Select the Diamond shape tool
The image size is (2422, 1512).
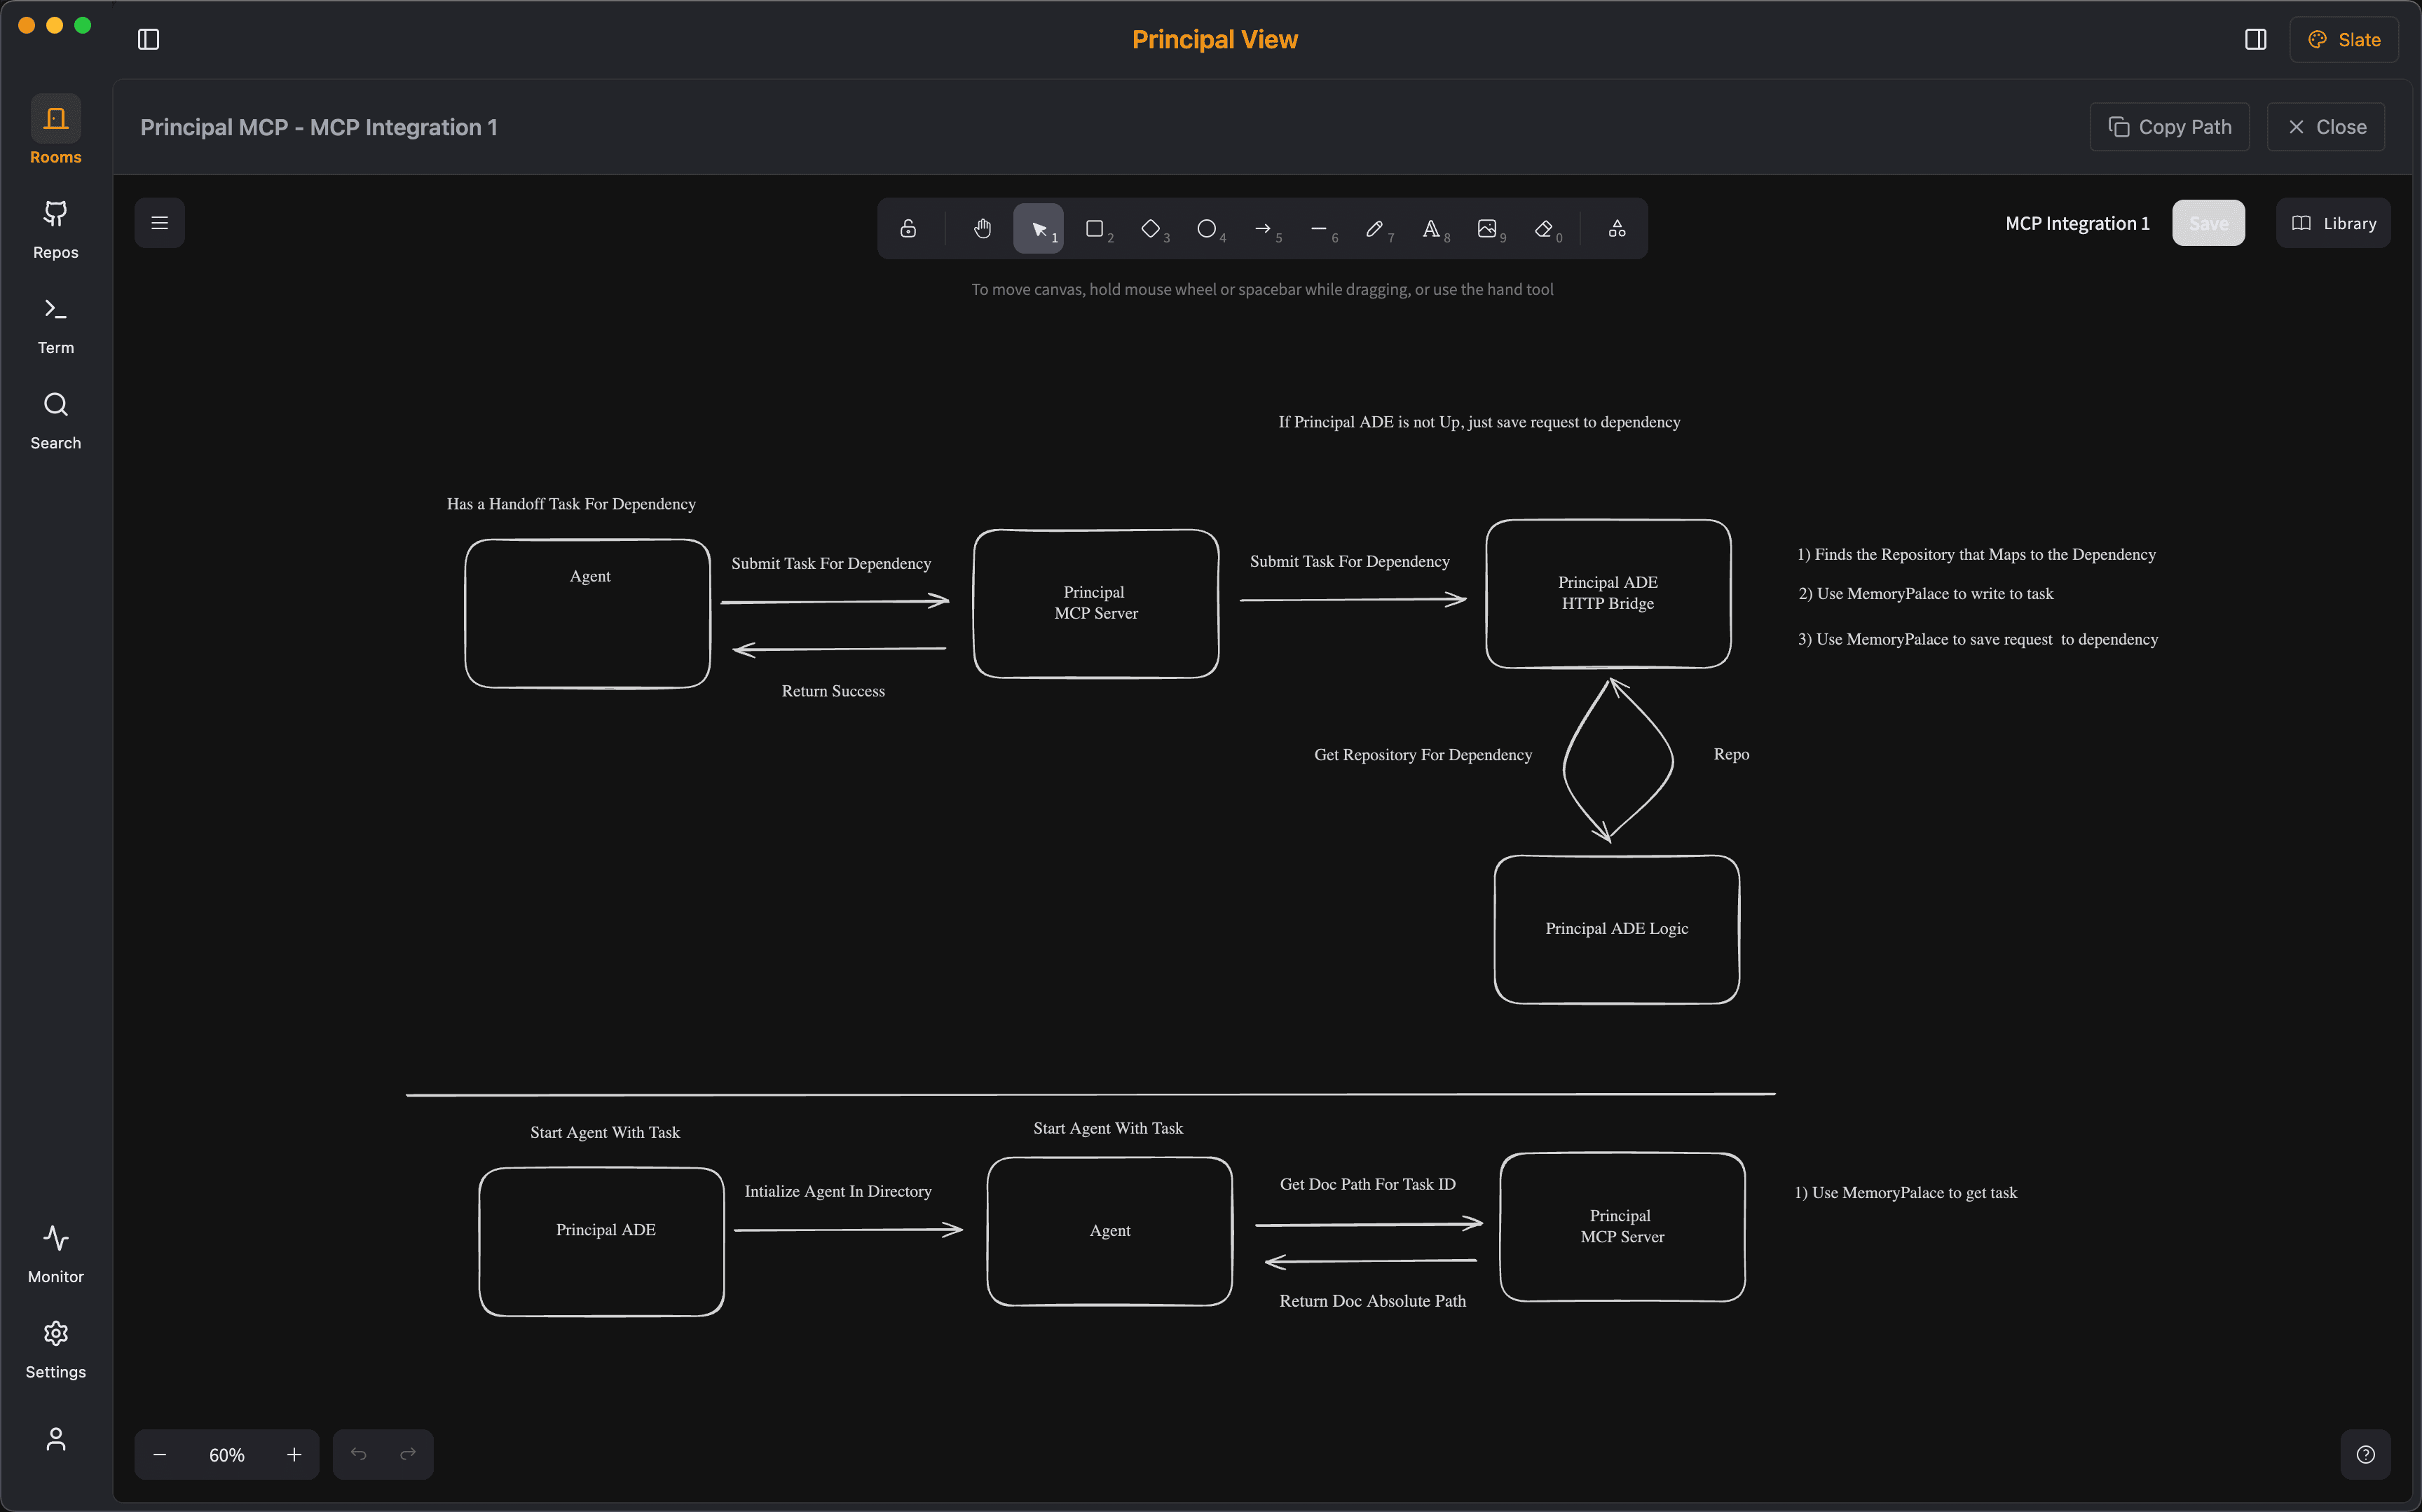click(1151, 228)
